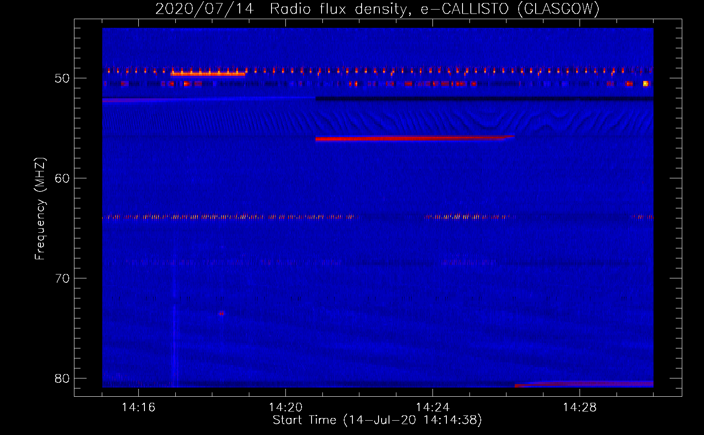Screen dimensions: 704x435
Task: Click the bright orange bar just below 50 MHz
Action: 208,74
